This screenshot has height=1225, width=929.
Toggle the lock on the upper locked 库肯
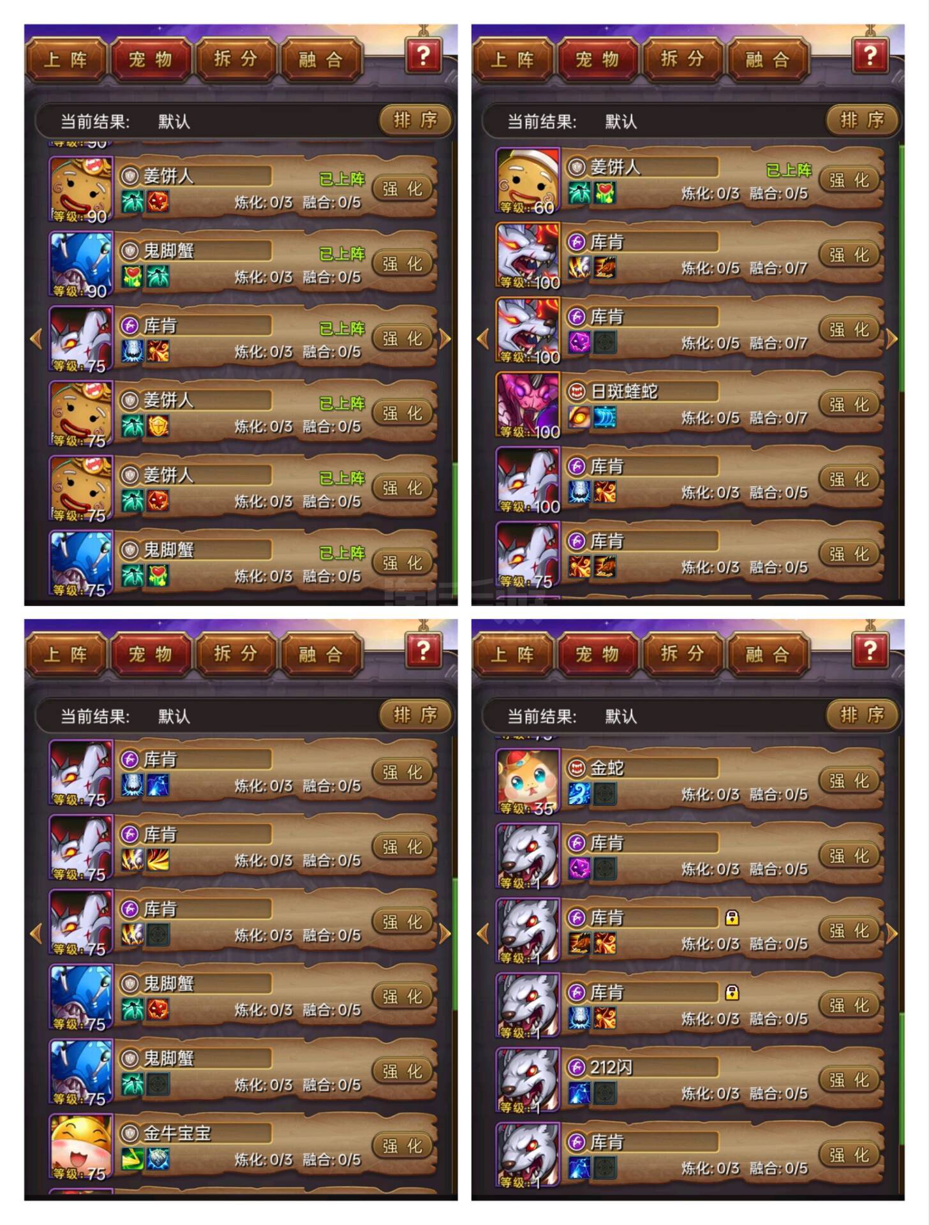pos(732,917)
